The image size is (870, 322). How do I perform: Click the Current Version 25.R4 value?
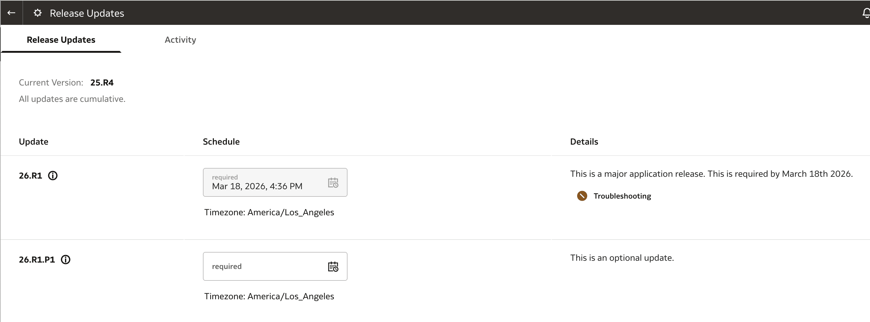(x=102, y=82)
